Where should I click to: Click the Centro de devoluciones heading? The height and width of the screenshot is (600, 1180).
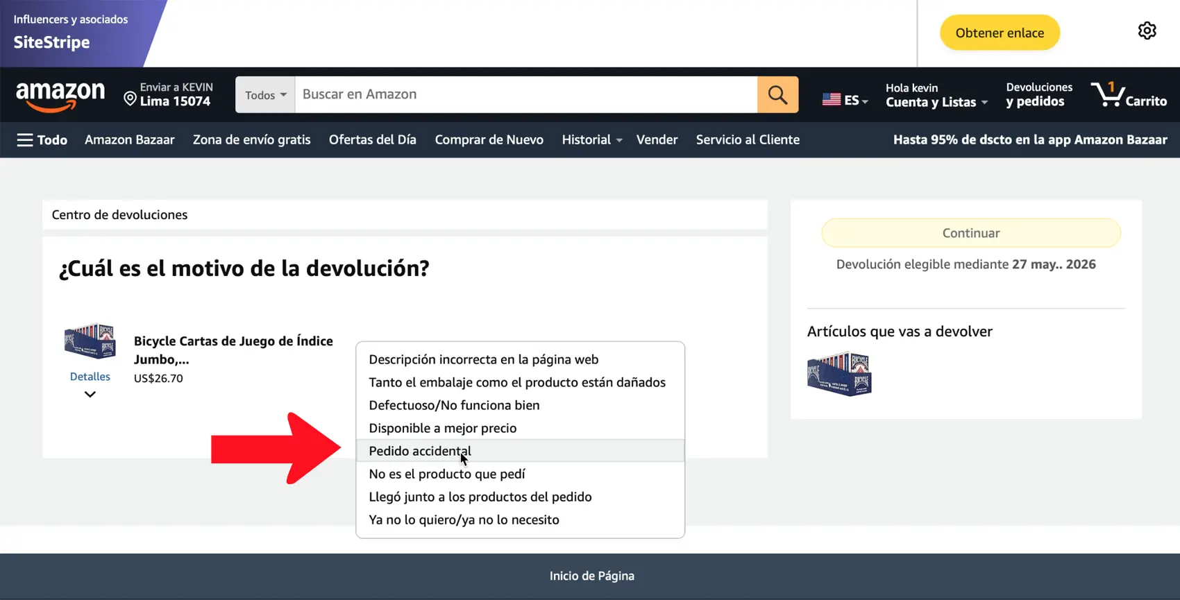point(119,215)
